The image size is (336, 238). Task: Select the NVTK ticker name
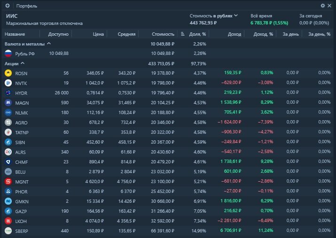(x=21, y=83)
